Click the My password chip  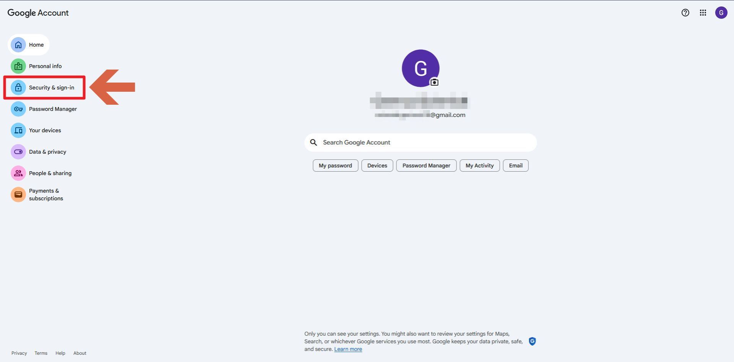click(335, 166)
